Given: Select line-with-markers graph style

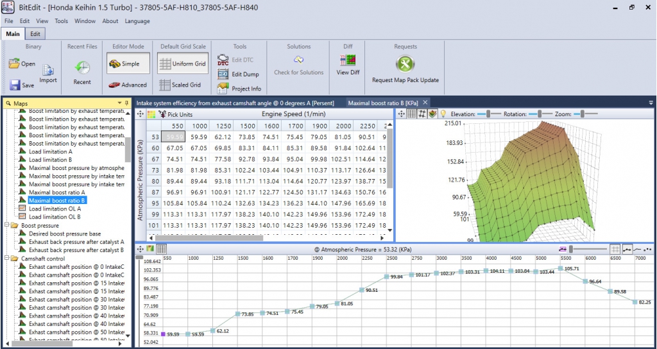Looking at the screenshot, I should (x=627, y=249).
